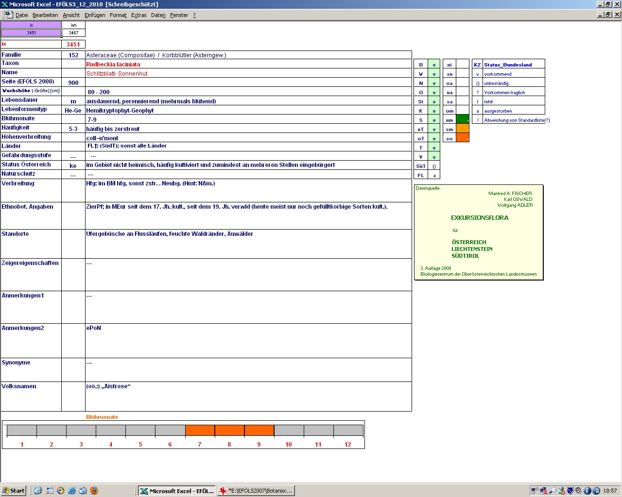The width and height of the screenshot is (622, 497).
Task: Click the Show Desktop Quick Launch icon
Action: click(x=50, y=491)
